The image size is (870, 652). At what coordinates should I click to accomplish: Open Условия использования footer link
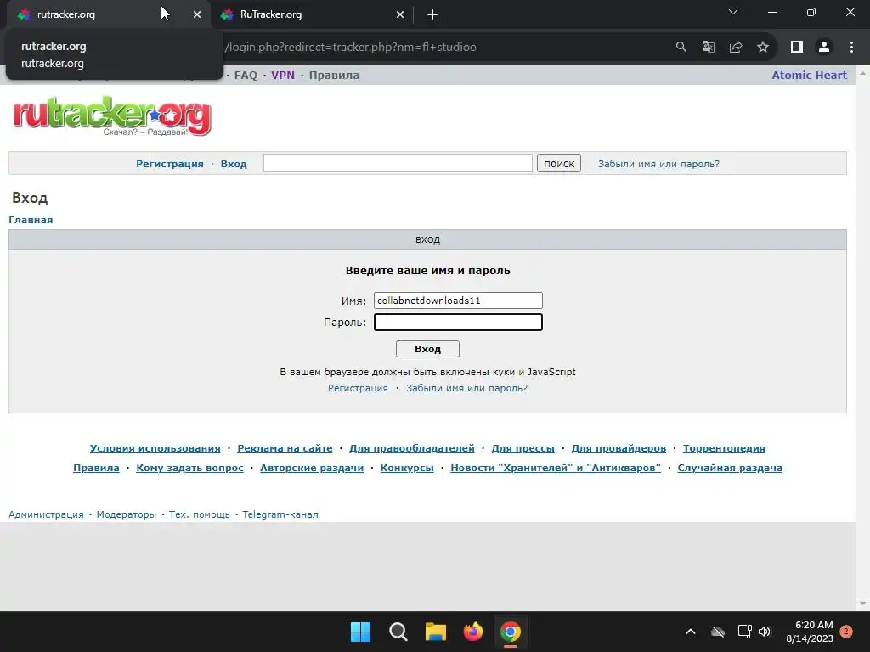(x=155, y=448)
